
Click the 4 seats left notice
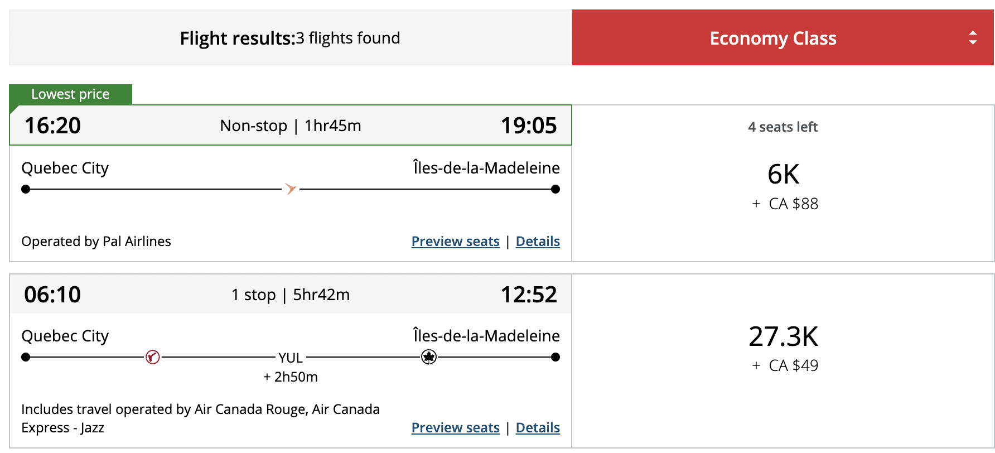(783, 127)
